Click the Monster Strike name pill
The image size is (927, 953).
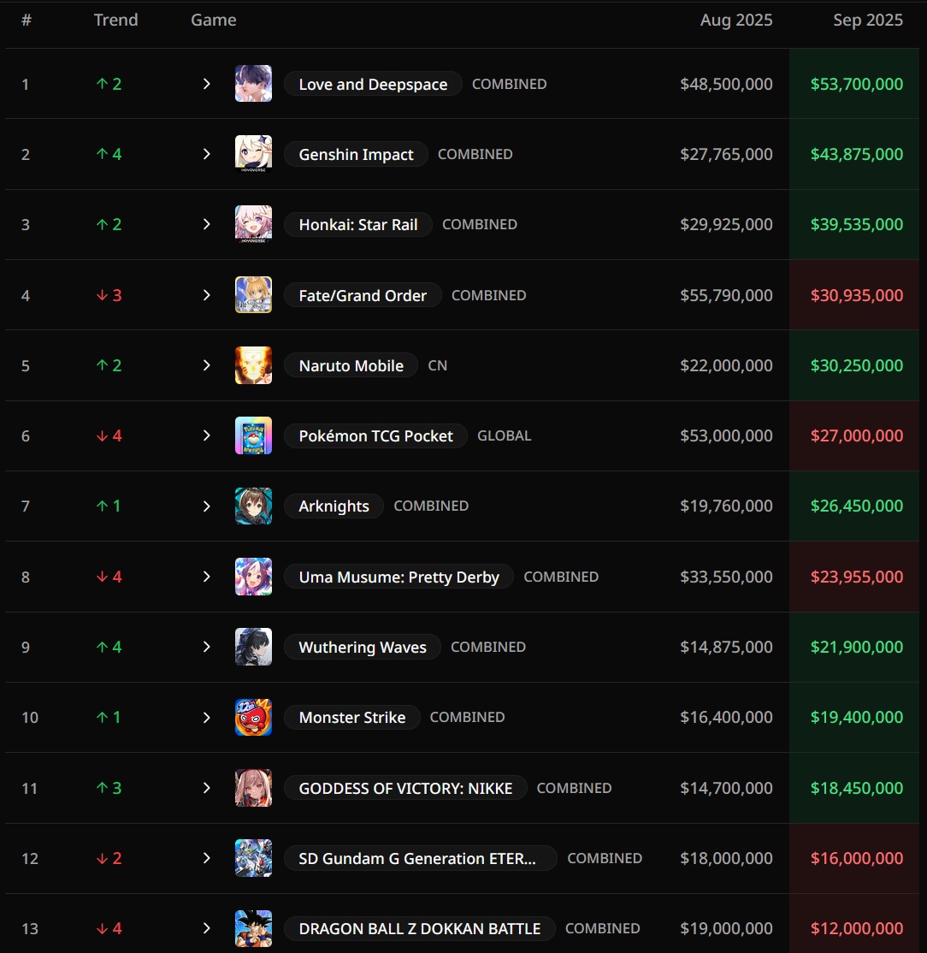[352, 717]
